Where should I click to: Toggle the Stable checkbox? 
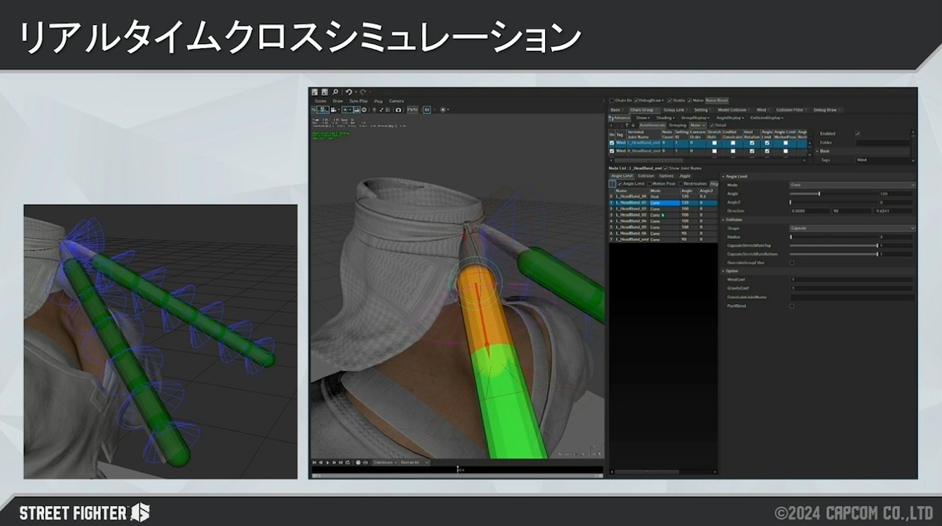click(x=670, y=101)
